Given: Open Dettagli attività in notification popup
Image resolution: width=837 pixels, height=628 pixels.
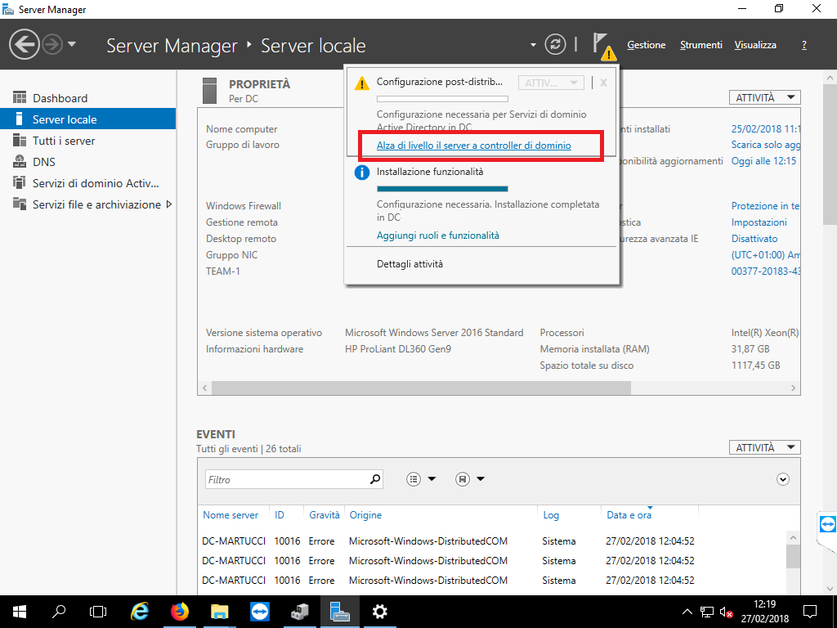Looking at the screenshot, I should tap(410, 264).
